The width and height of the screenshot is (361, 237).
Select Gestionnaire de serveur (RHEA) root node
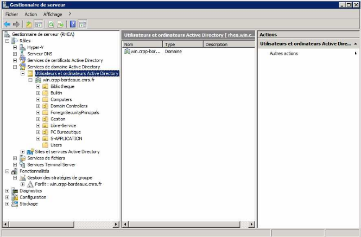(43, 34)
